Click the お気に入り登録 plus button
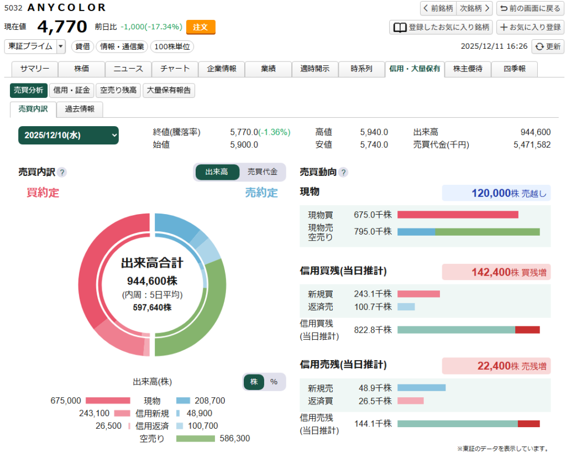 coord(530,27)
